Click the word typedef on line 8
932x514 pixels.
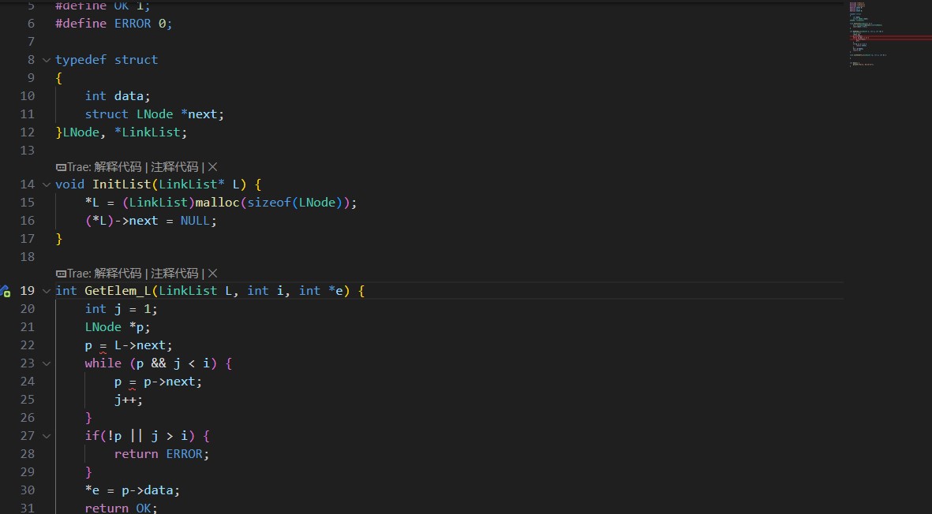80,60
